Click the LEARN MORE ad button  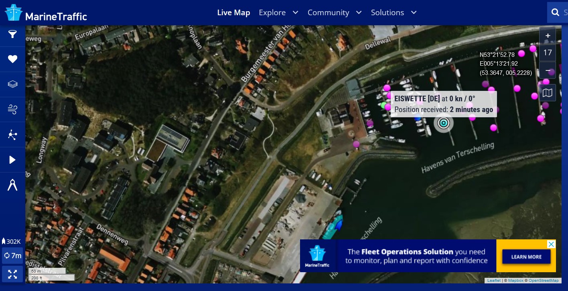click(526, 257)
